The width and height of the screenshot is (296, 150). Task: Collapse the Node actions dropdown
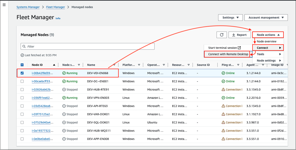(x=268, y=35)
